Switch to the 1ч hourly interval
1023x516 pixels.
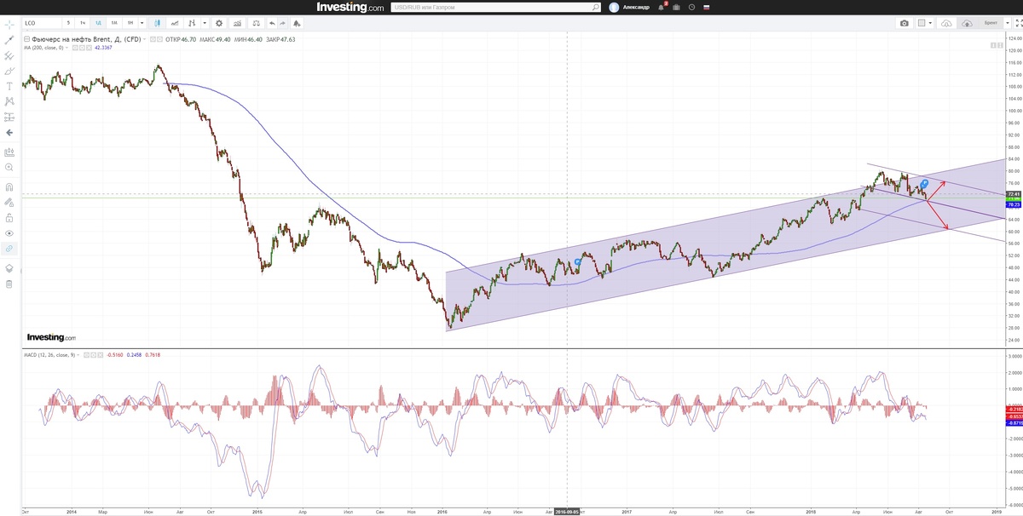coord(83,23)
